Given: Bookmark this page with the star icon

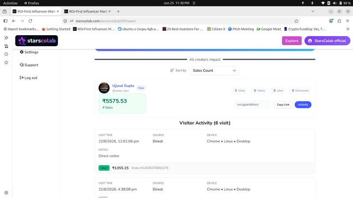Looking at the screenshot, I should tap(296, 21).
